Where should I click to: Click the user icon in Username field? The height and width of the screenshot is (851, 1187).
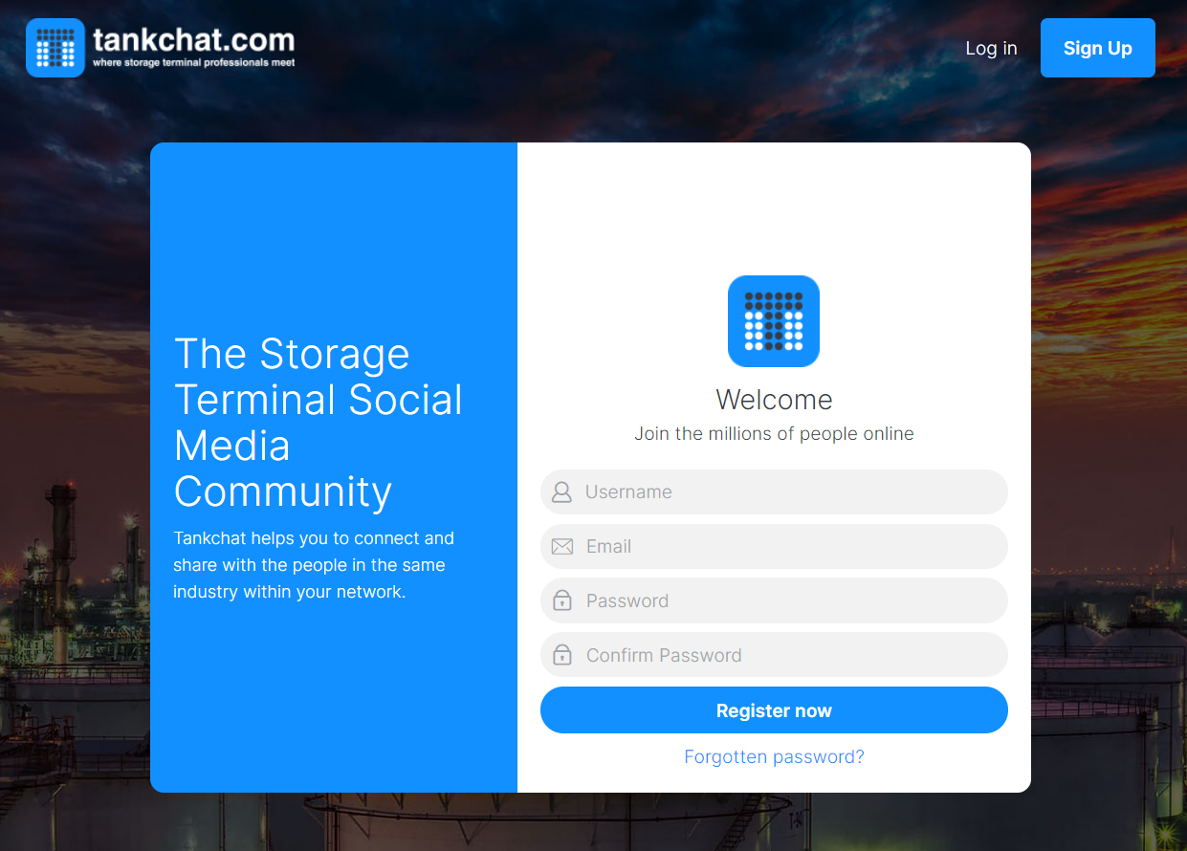pos(562,492)
